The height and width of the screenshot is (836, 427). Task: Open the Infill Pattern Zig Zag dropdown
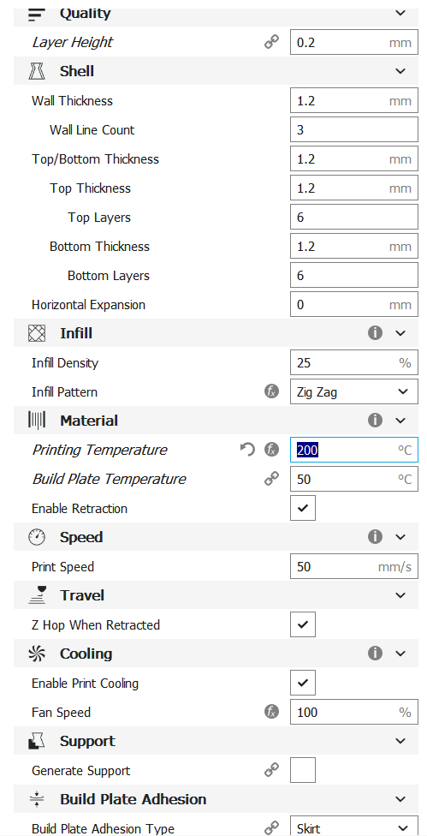(354, 392)
